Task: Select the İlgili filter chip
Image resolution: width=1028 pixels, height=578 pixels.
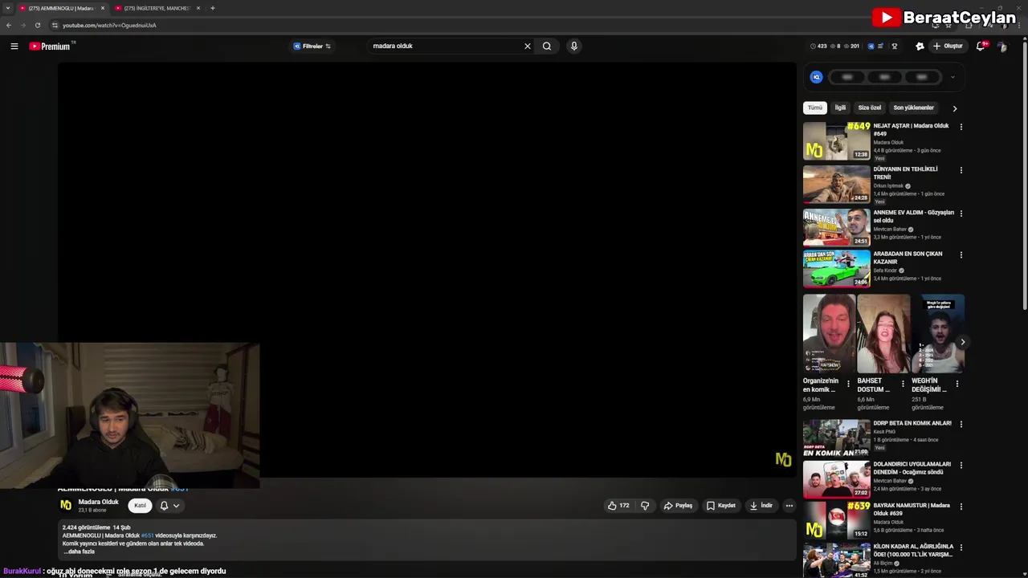Action: click(840, 108)
